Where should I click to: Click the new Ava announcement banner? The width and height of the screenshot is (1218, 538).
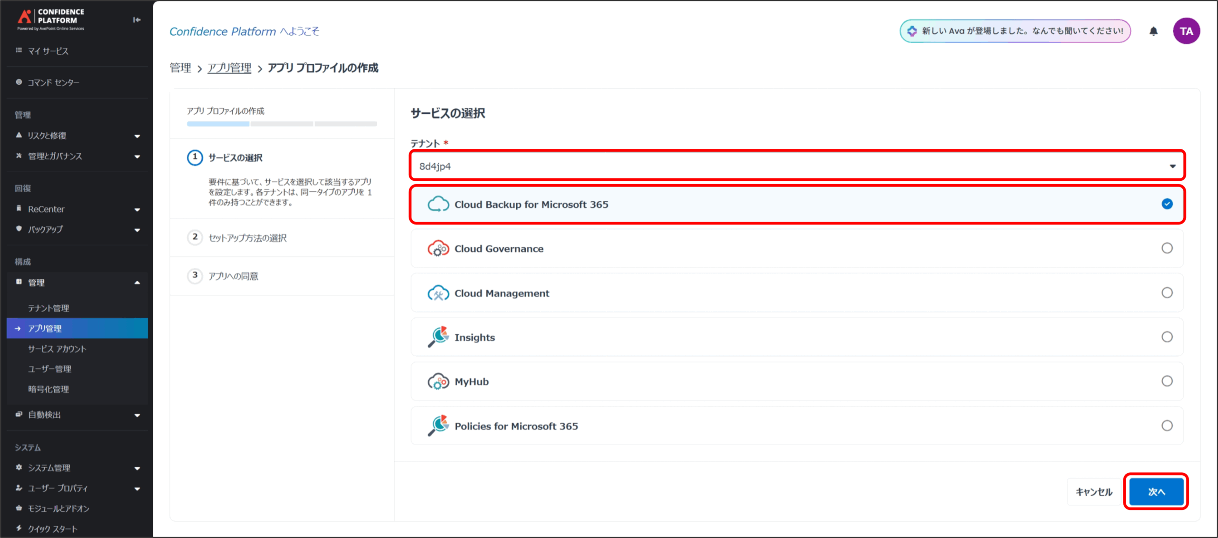(x=1015, y=31)
